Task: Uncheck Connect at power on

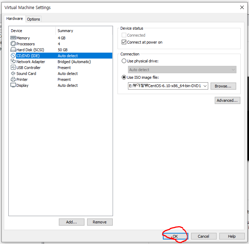Action: (x=124, y=42)
